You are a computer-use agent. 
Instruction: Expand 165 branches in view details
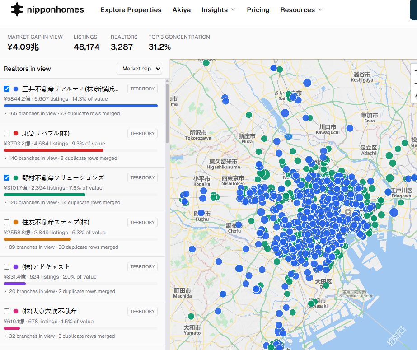point(62,113)
